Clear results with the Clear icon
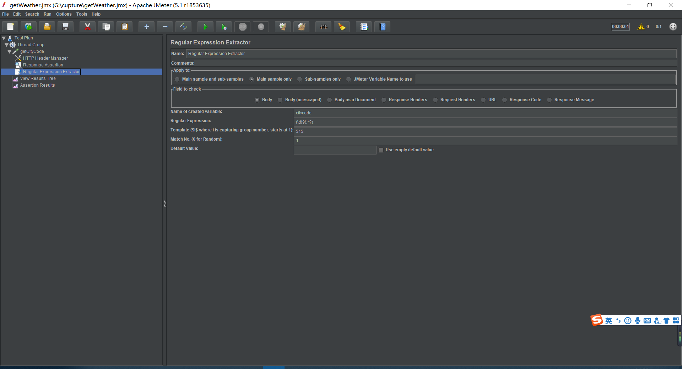 click(283, 27)
